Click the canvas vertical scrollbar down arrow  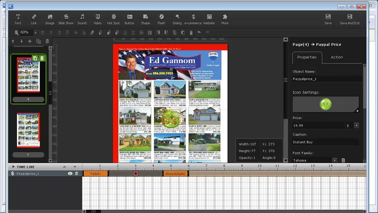click(x=286, y=161)
